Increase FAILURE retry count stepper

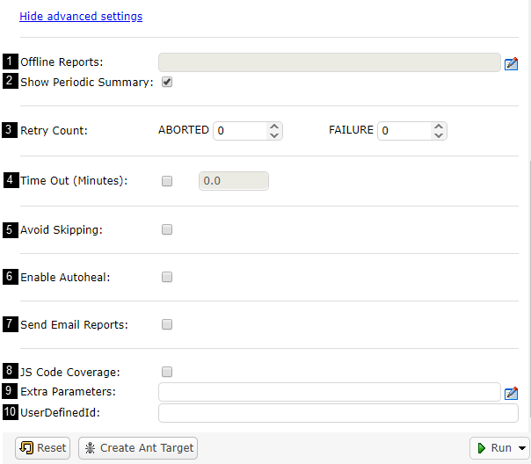(440, 126)
